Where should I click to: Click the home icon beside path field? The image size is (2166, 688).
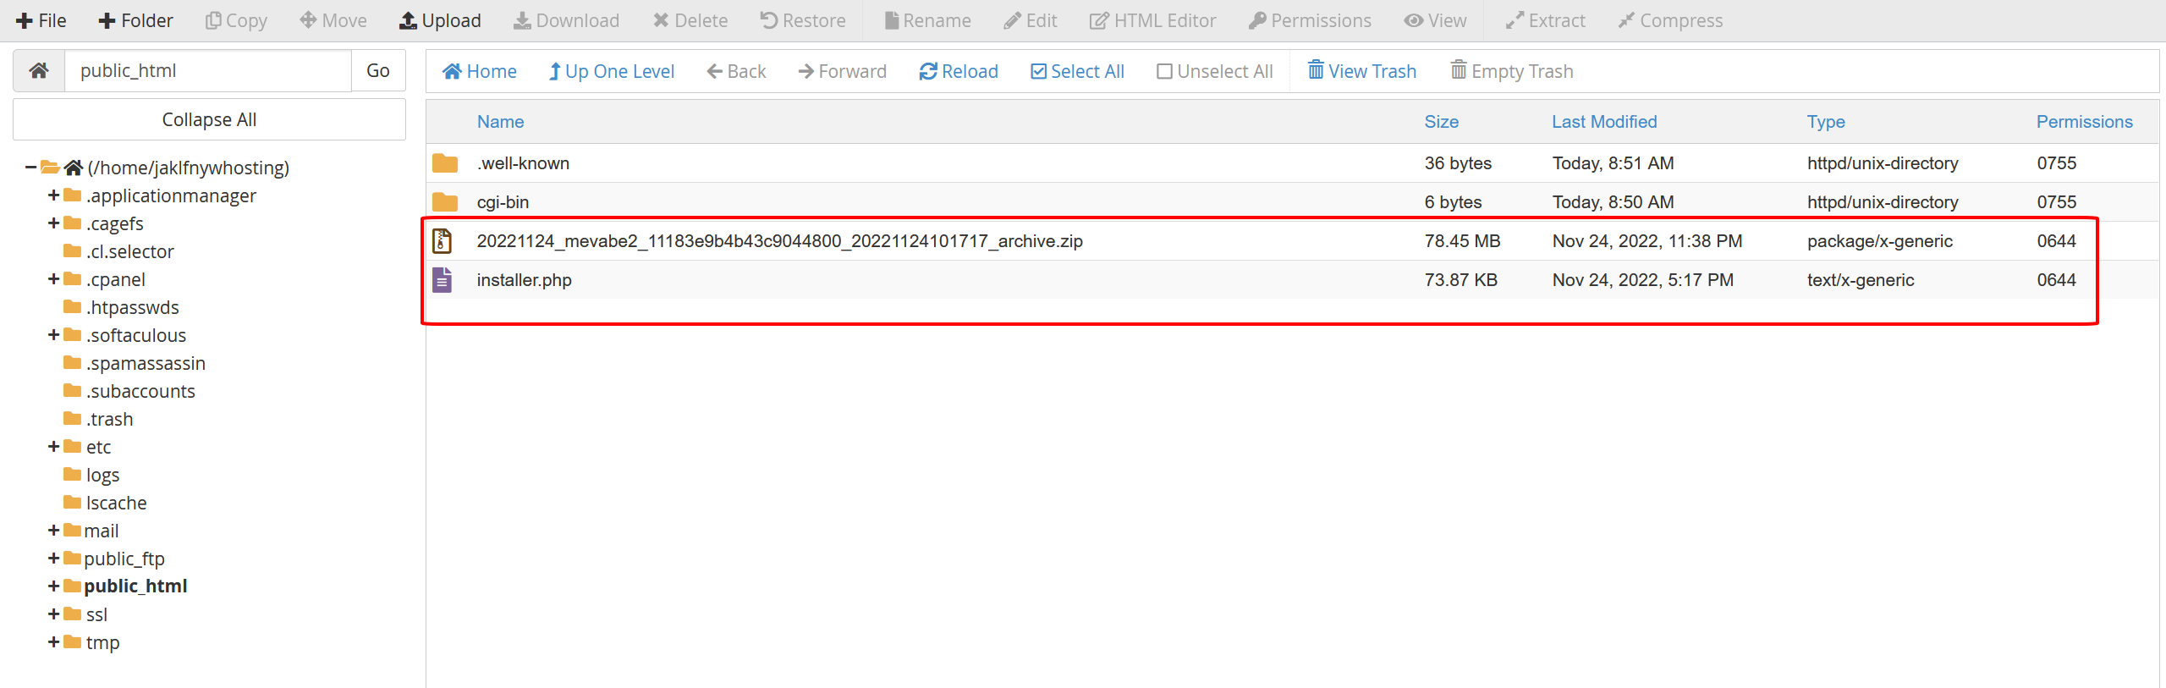pyautogui.click(x=39, y=71)
